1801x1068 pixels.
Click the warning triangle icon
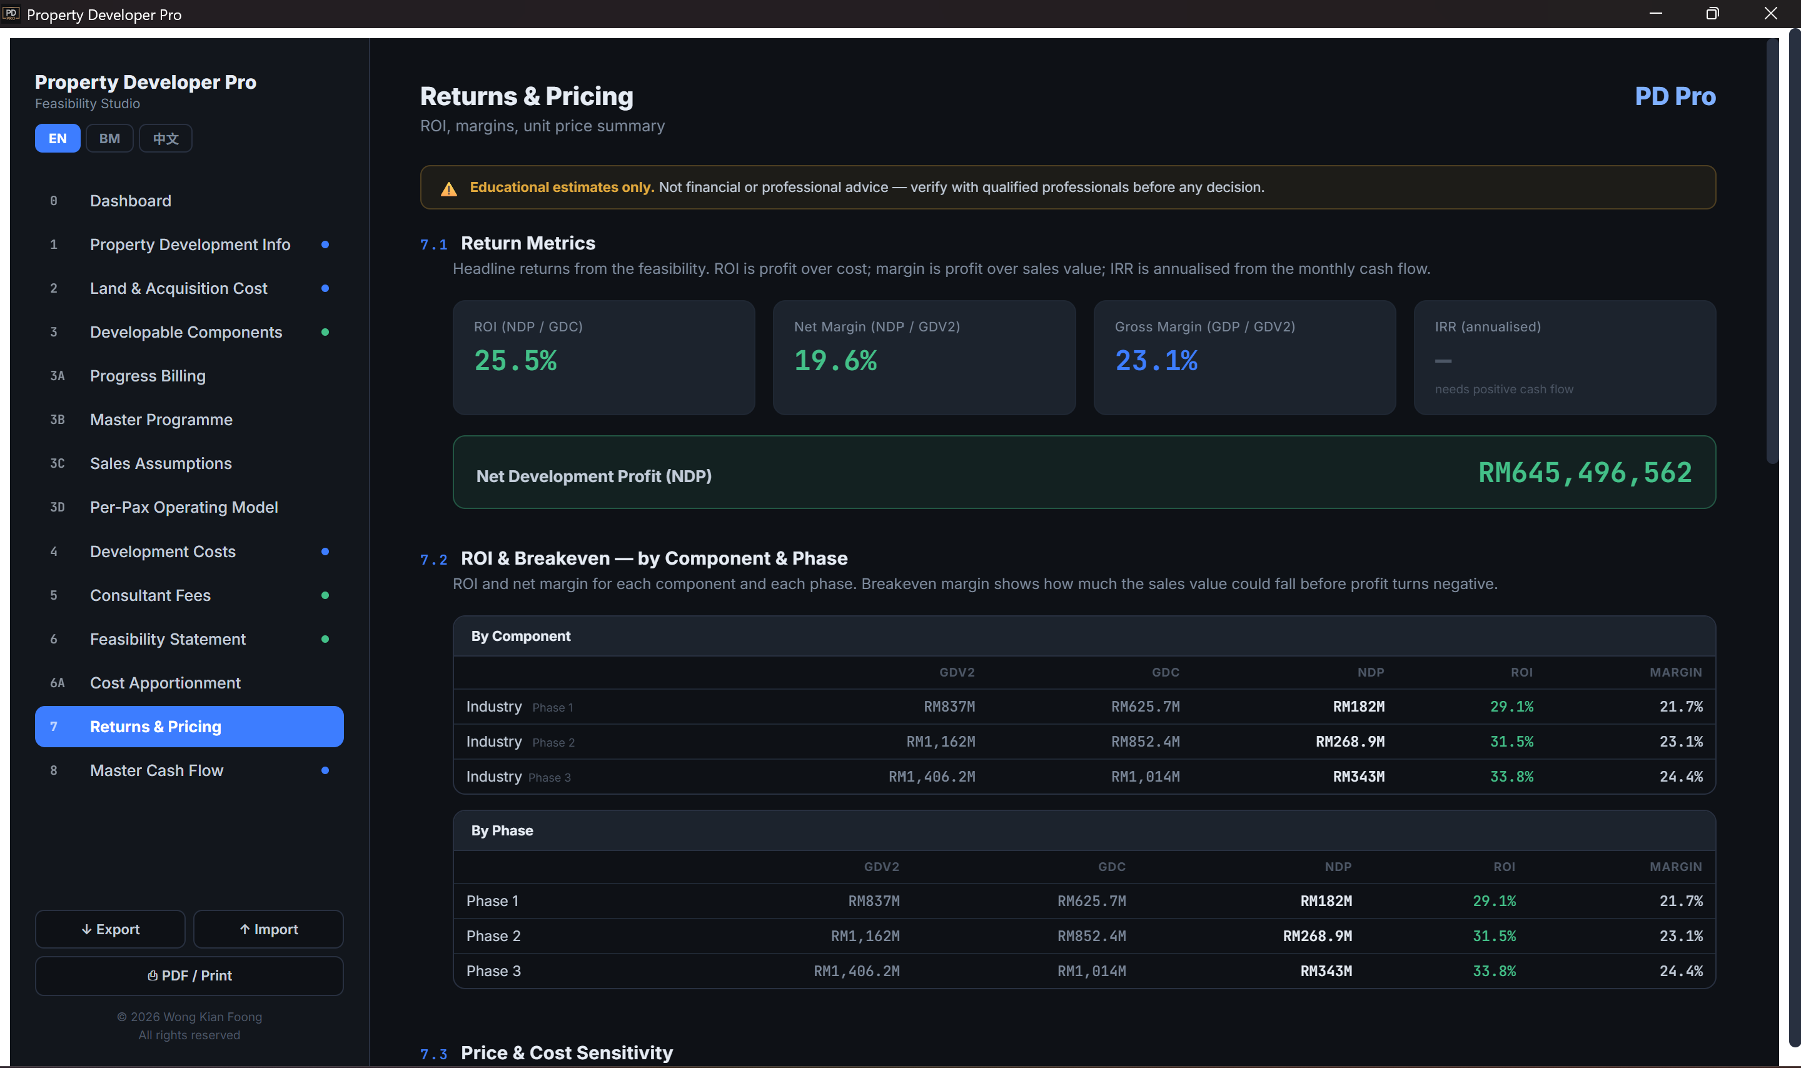[449, 189]
